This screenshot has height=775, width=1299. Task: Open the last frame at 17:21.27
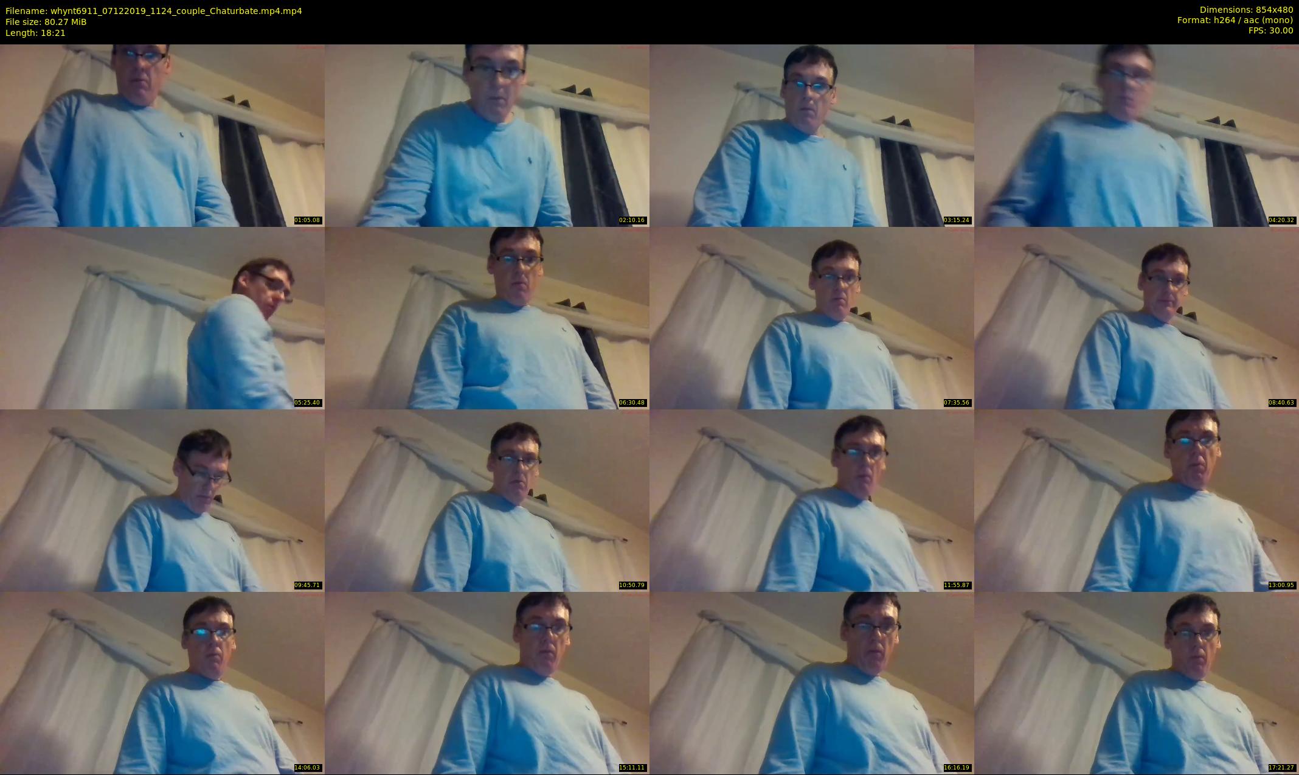pyautogui.click(x=1136, y=683)
